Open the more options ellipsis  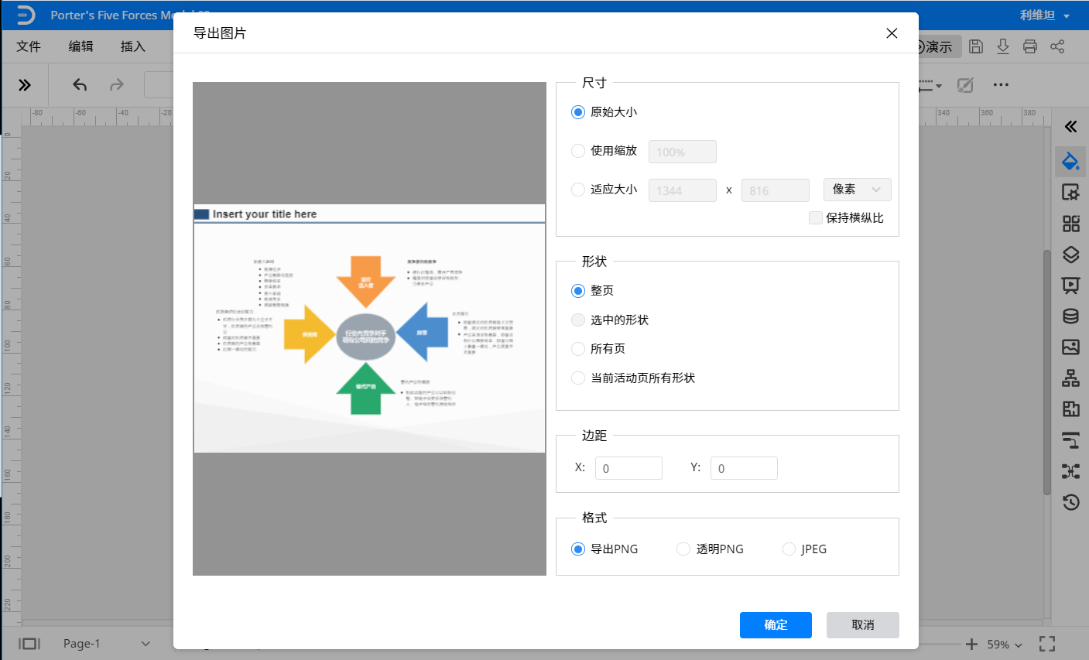[x=1001, y=85]
